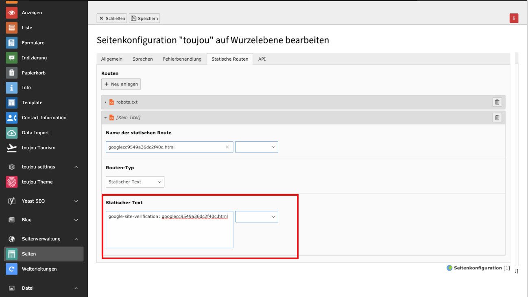Viewport: 528px width, 297px height.
Task: Clear the route name field with X
Action: 227,147
